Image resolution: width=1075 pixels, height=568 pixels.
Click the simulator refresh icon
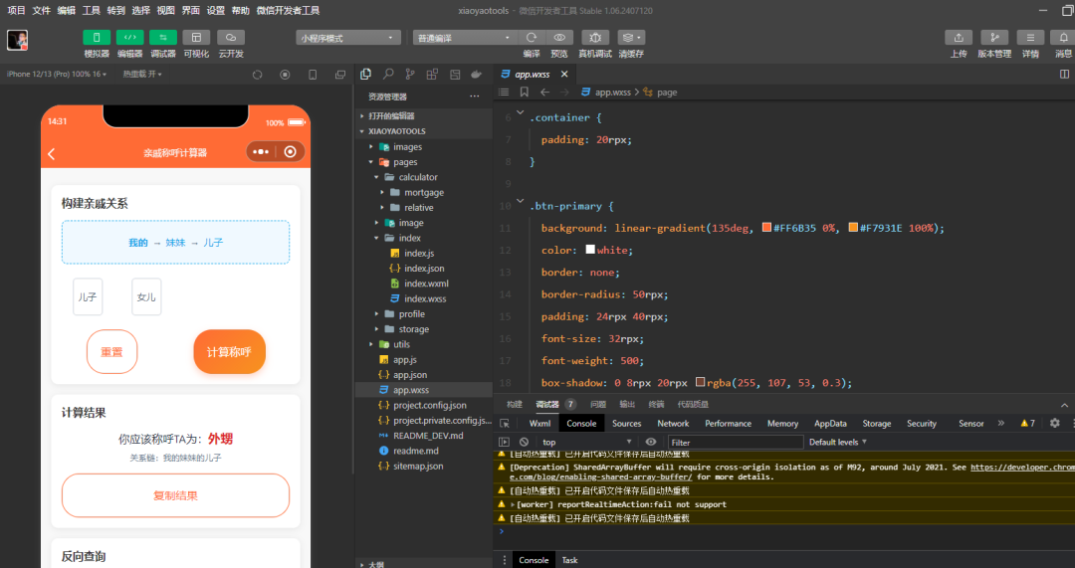tap(257, 75)
